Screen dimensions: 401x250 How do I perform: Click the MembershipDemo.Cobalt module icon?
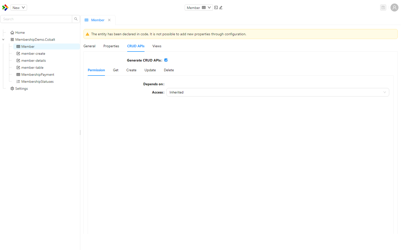coord(12,39)
